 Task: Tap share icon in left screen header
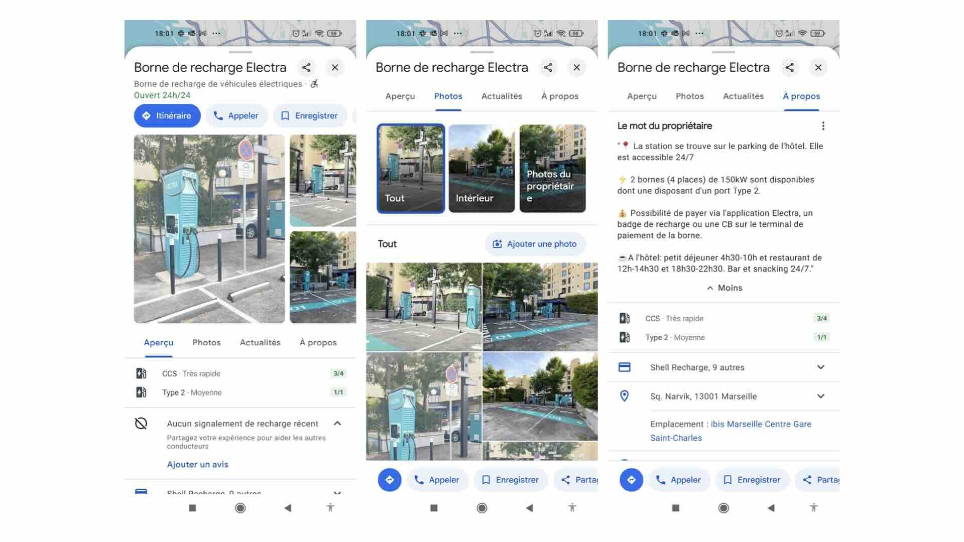pos(306,68)
